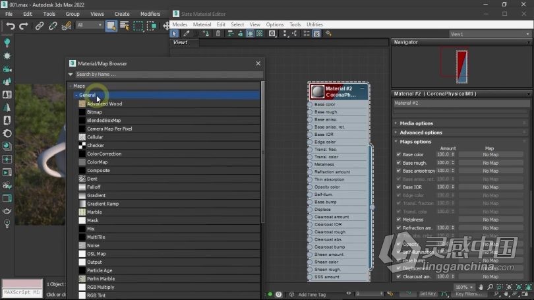Click the Zoom Region tool icon

coord(500,287)
